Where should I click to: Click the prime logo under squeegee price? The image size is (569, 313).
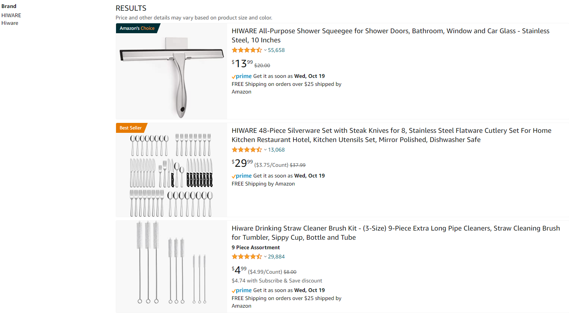[242, 76]
